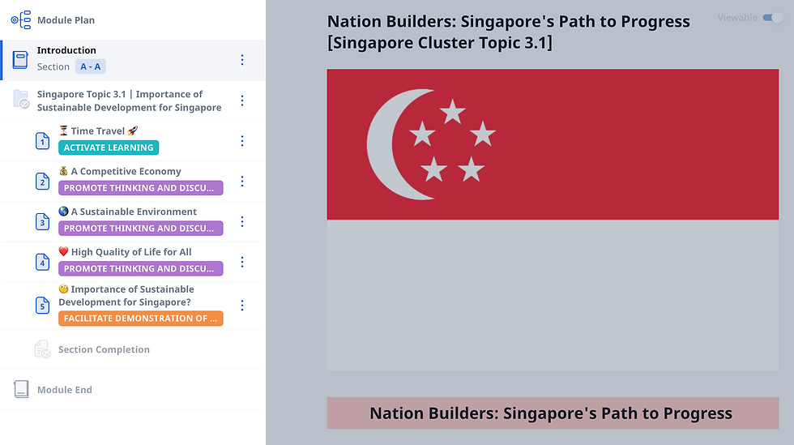Click the Module Plan tree icon
Image resolution: width=794 pixels, height=445 pixels.
21,19
